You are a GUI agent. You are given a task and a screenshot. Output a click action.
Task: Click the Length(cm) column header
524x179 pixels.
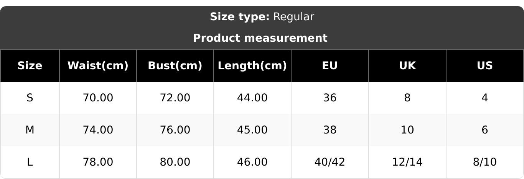coord(252,66)
